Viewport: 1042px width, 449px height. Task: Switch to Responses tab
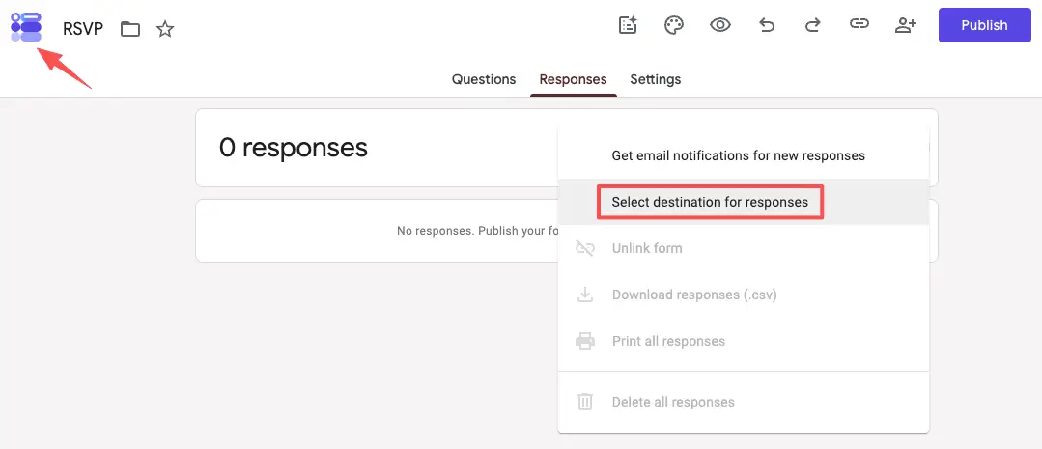point(573,79)
